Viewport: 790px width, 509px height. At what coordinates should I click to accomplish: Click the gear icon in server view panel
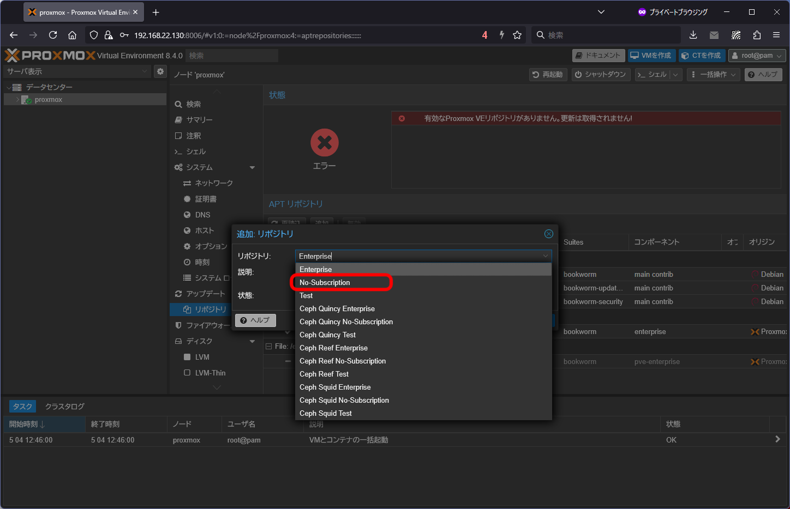click(160, 71)
